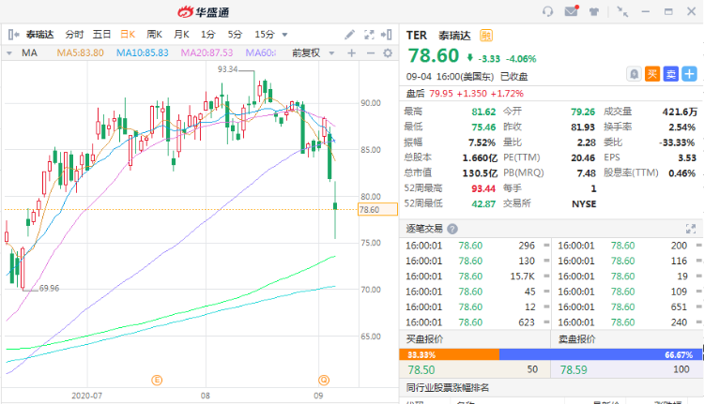The image size is (704, 404).
Task: Select the pencil drawing tool
Action: [x=349, y=35]
